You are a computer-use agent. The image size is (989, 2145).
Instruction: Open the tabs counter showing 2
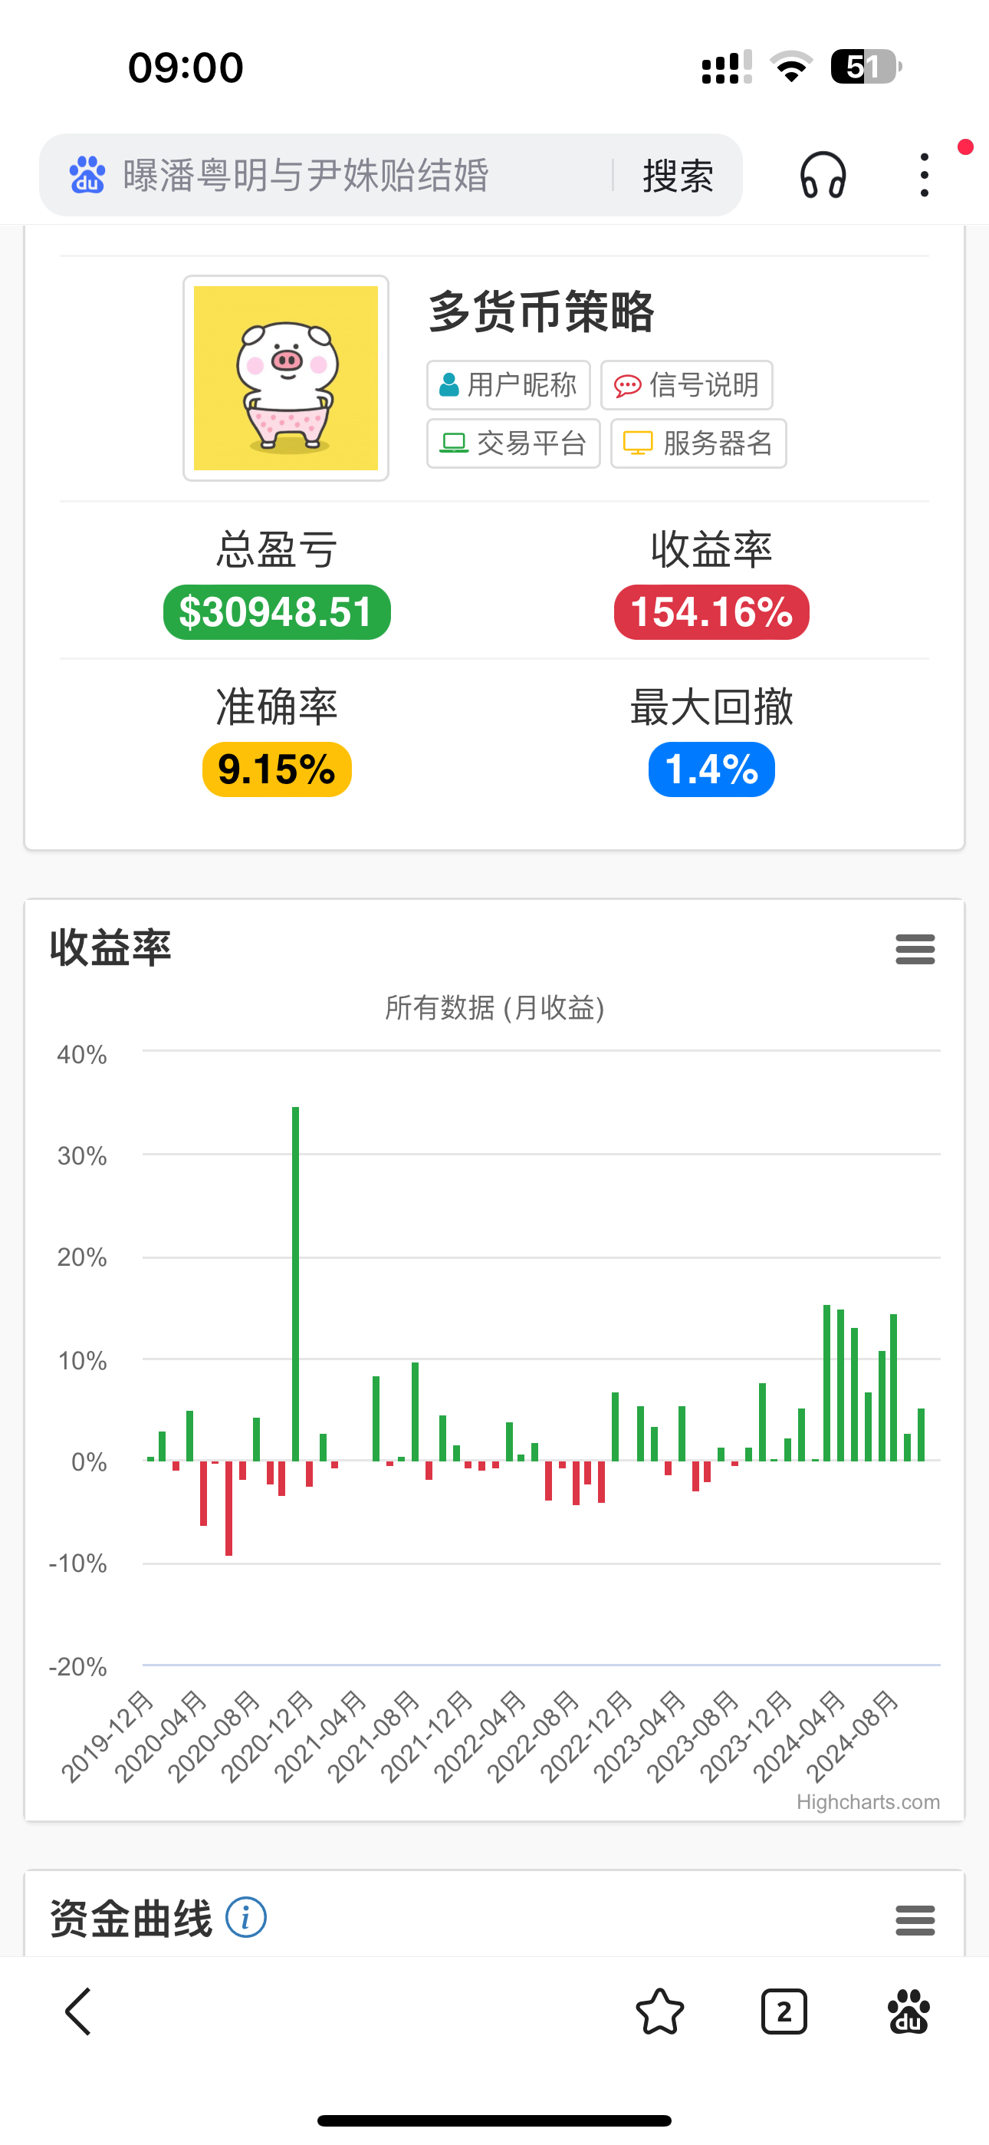click(784, 2012)
